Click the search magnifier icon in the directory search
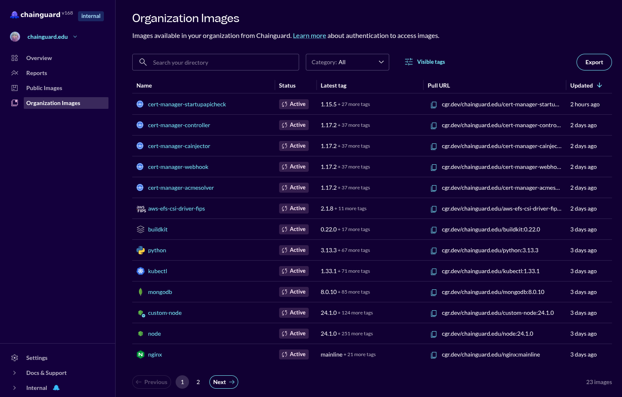This screenshot has width=622, height=397. [143, 62]
